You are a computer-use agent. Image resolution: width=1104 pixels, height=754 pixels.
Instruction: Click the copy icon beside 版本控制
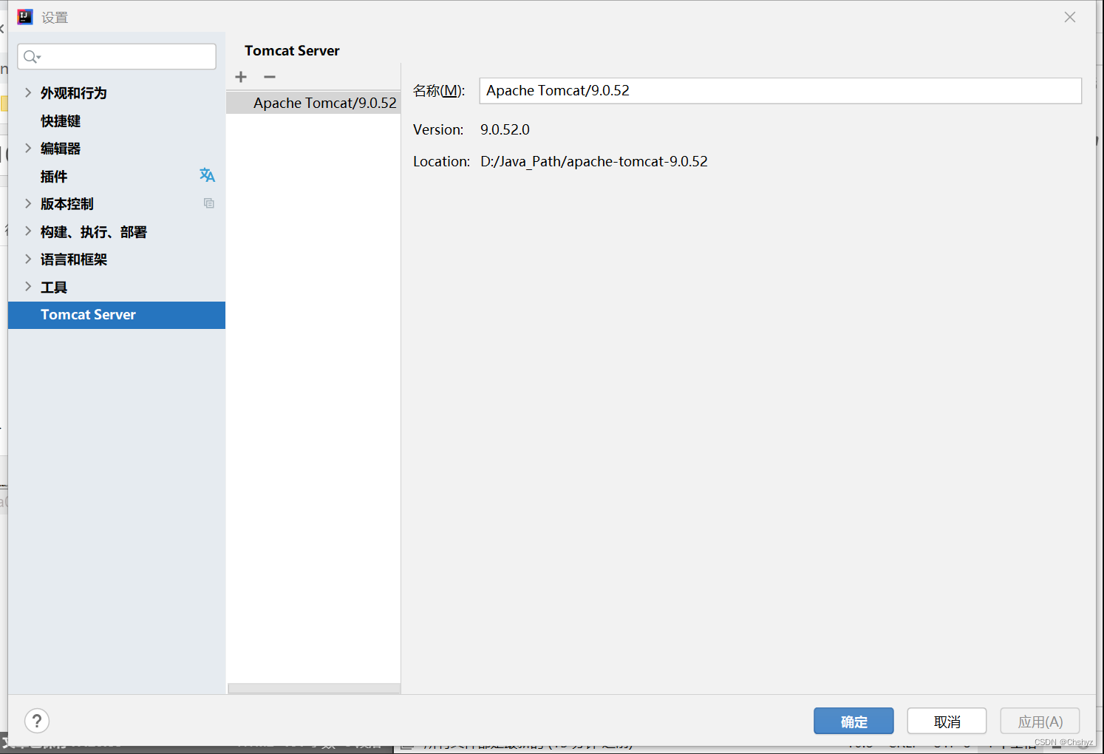[x=209, y=203]
